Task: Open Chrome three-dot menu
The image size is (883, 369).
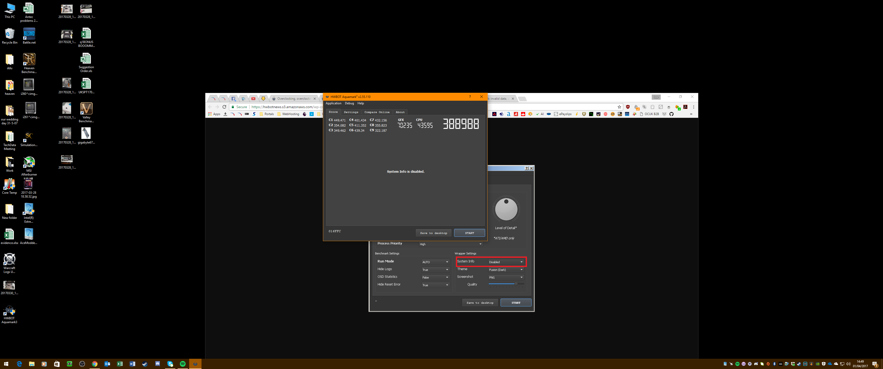Action: click(694, 107)
